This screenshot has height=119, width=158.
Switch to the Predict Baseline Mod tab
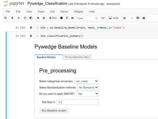point(77,57)
